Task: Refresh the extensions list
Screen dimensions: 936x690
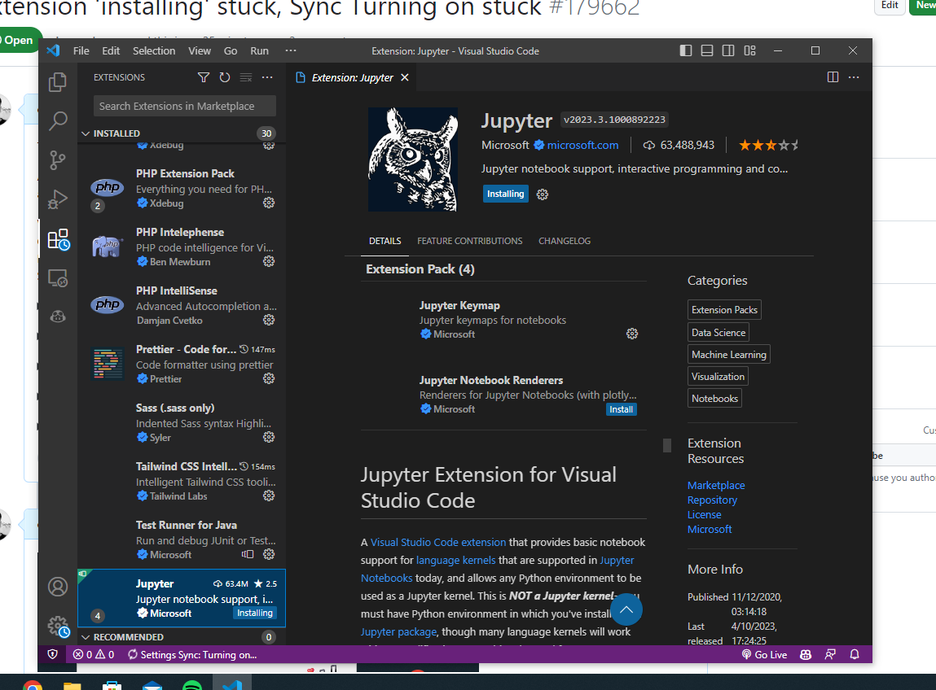Action: (224, 76)
